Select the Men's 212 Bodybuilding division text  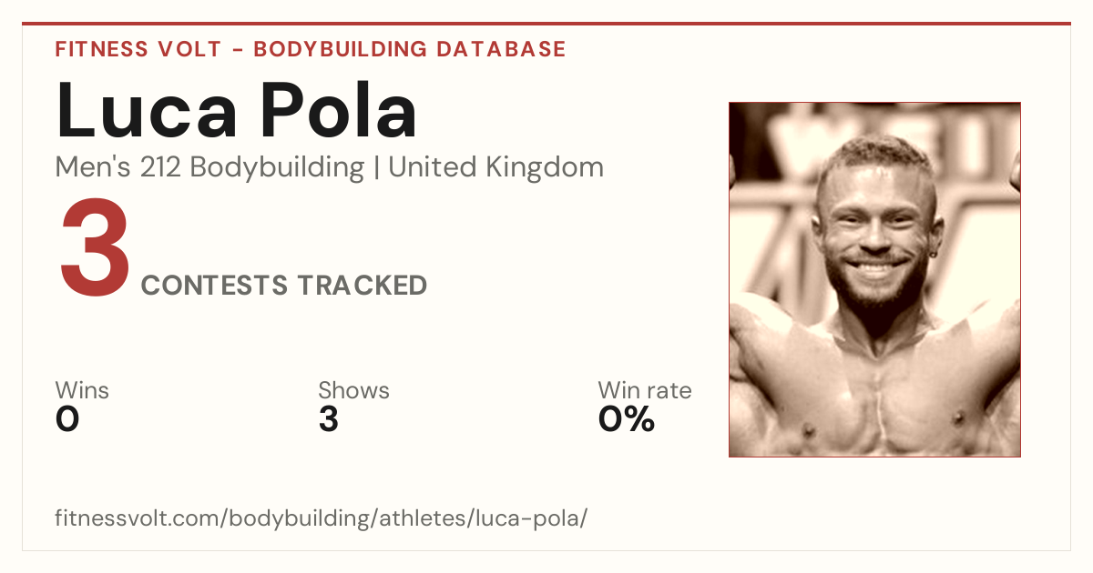point(209,168)
